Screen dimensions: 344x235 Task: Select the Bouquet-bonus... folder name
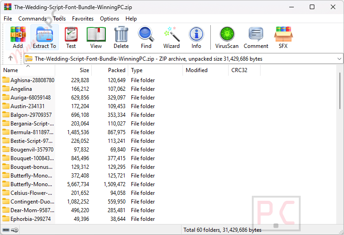[x=31, y=167]
